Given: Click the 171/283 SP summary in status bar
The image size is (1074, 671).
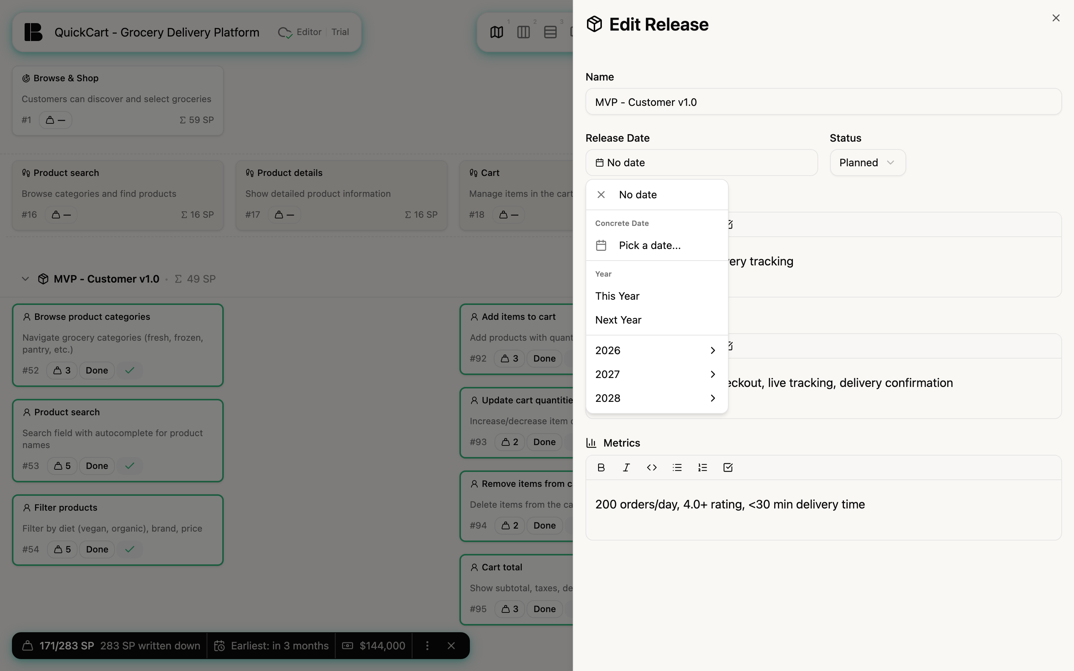Looking at the screenshot, I should (111, 645).
